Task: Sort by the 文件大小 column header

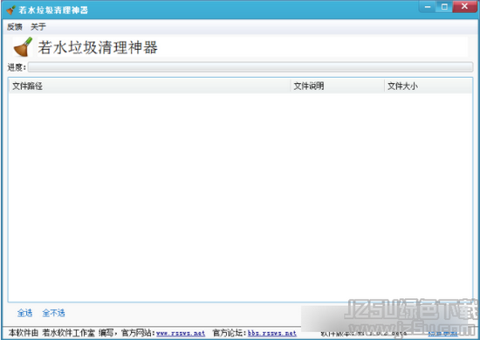Action: click(x=428, y=86)
